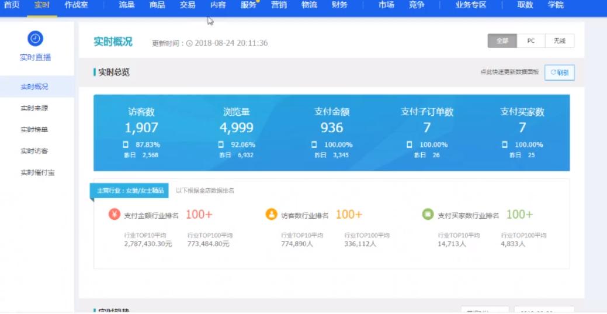Click the mobile icon under 支付买家数

504,144
